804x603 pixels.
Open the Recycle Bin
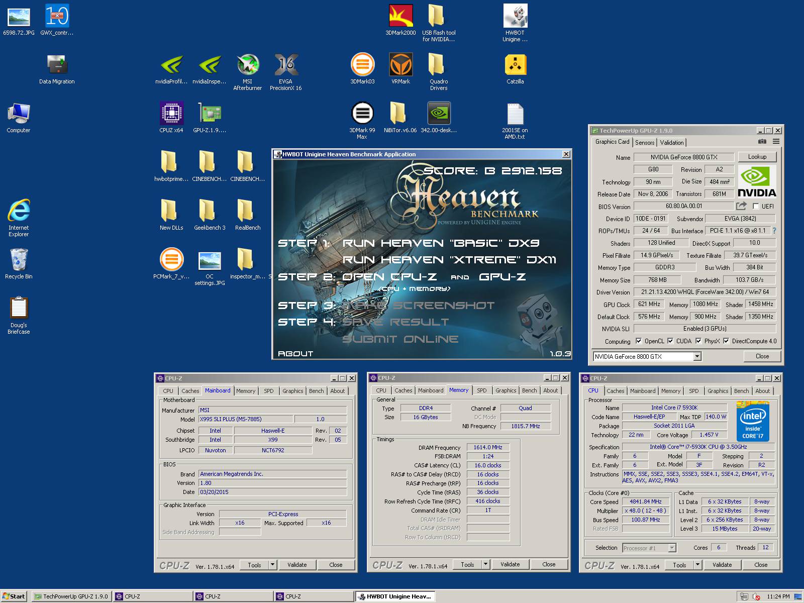pyautogui.click(x=19, y=264)
